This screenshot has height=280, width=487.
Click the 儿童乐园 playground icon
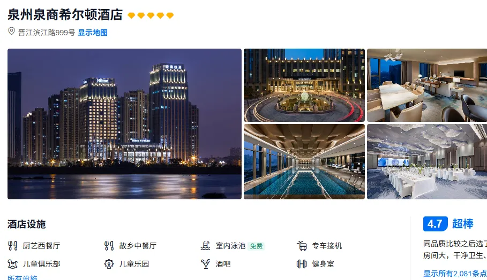tap(109, 264)
